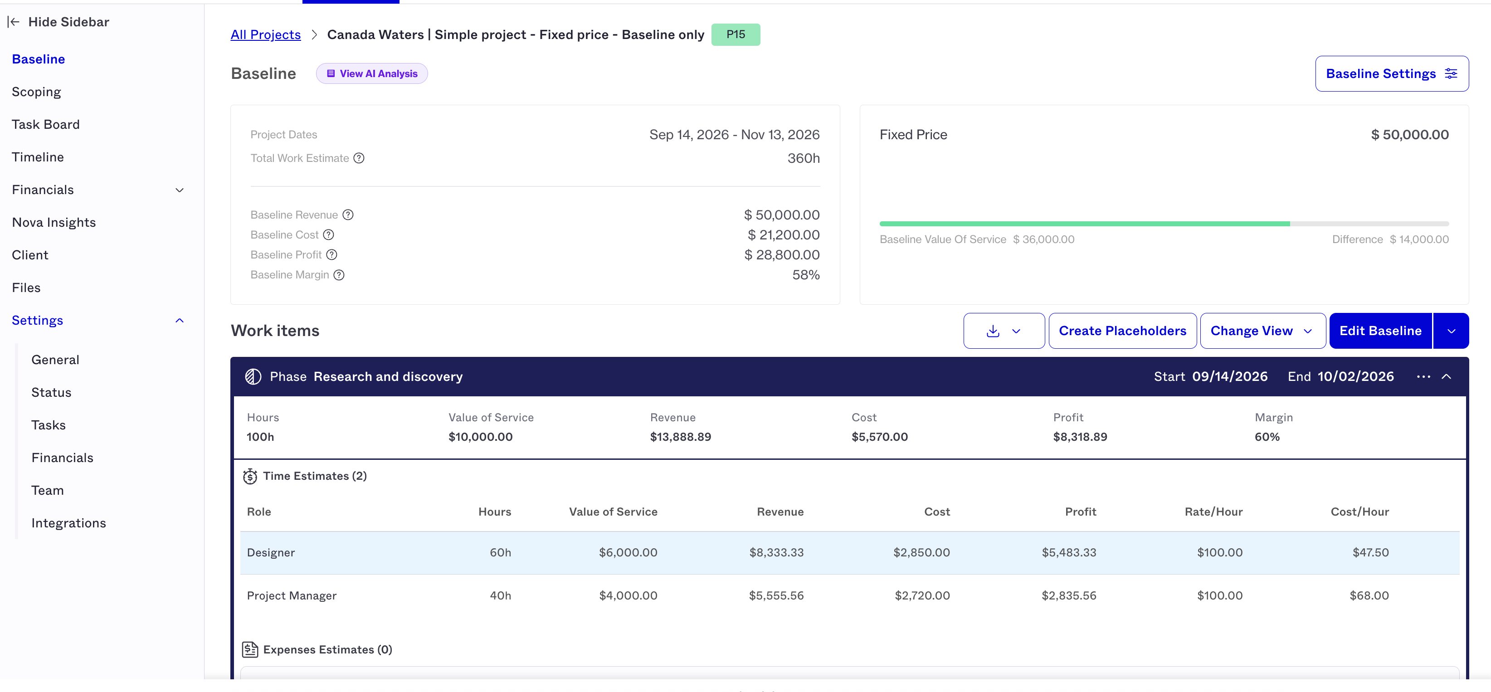This screenshot has width=1491, height=692.
Task: Click the Baseline Margin info icon
Action: pos(339,275)
